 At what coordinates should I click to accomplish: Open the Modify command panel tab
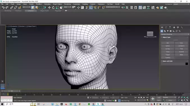click(166, 27)
